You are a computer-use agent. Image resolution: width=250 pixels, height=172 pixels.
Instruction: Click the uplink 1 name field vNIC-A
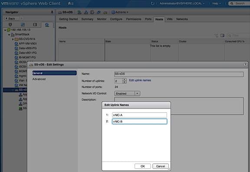coord(139,115)
